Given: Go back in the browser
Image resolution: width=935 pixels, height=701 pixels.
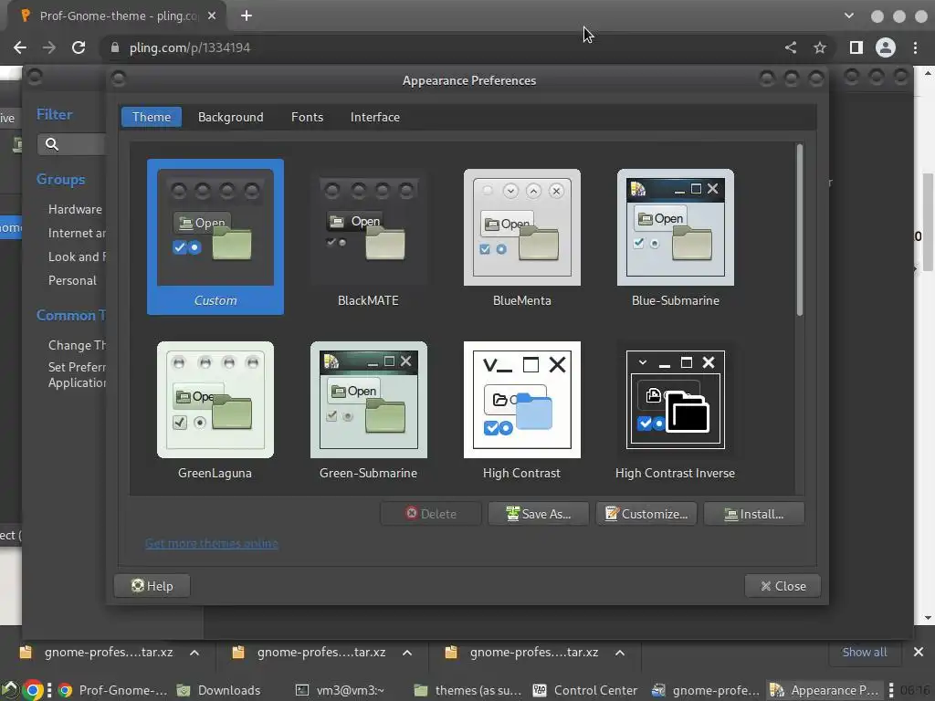Looking at the screenshot, I should click(x=20, y=47).
